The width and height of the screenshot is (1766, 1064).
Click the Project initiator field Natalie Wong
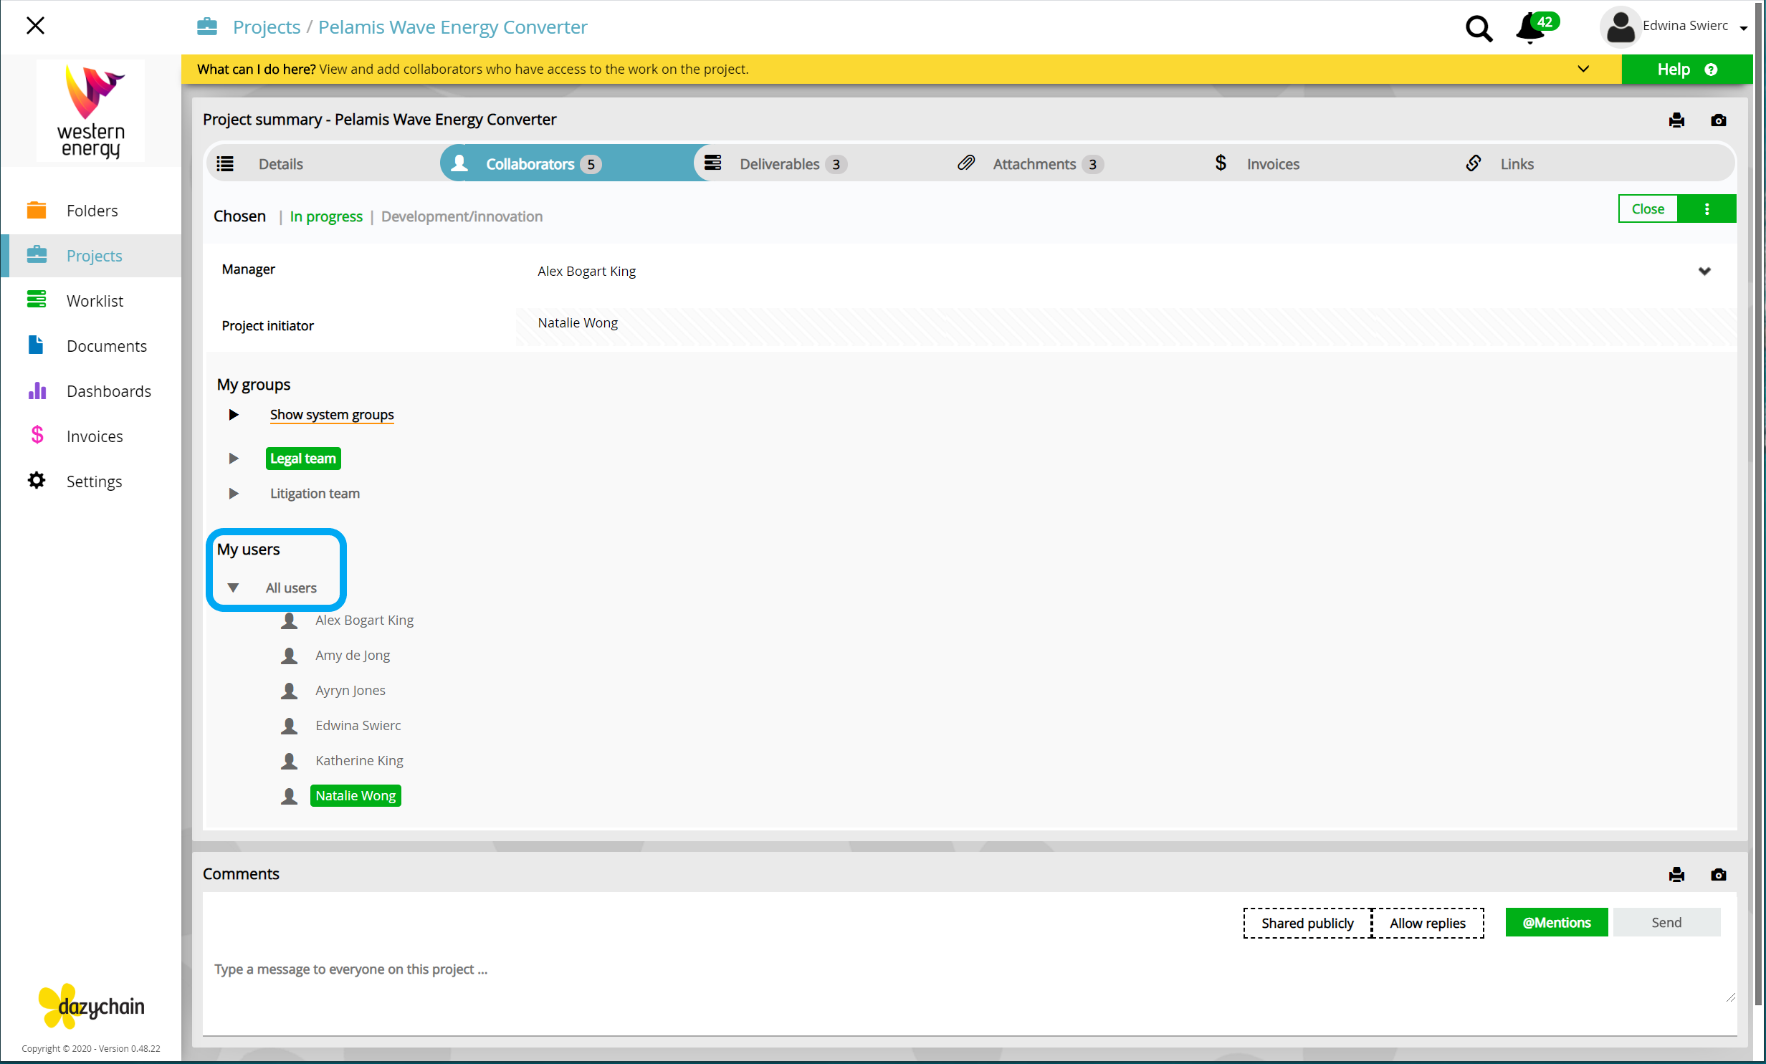(x=1125, y=327)
